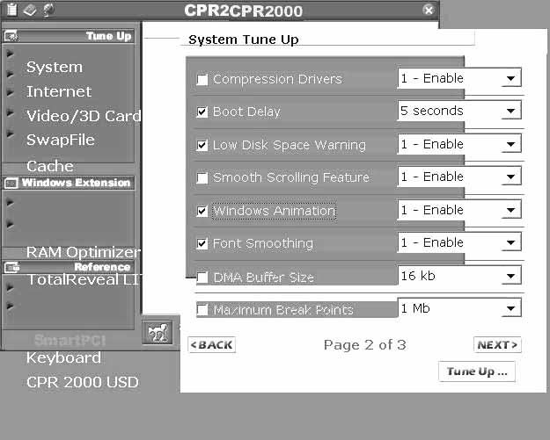Go back using the BACK button
550x440 pixels.
point(211,345)
